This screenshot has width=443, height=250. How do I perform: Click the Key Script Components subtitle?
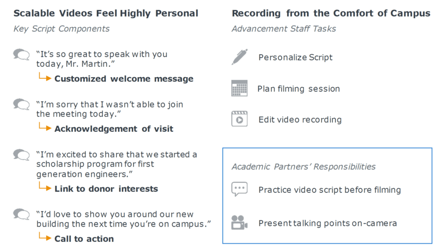61,29
